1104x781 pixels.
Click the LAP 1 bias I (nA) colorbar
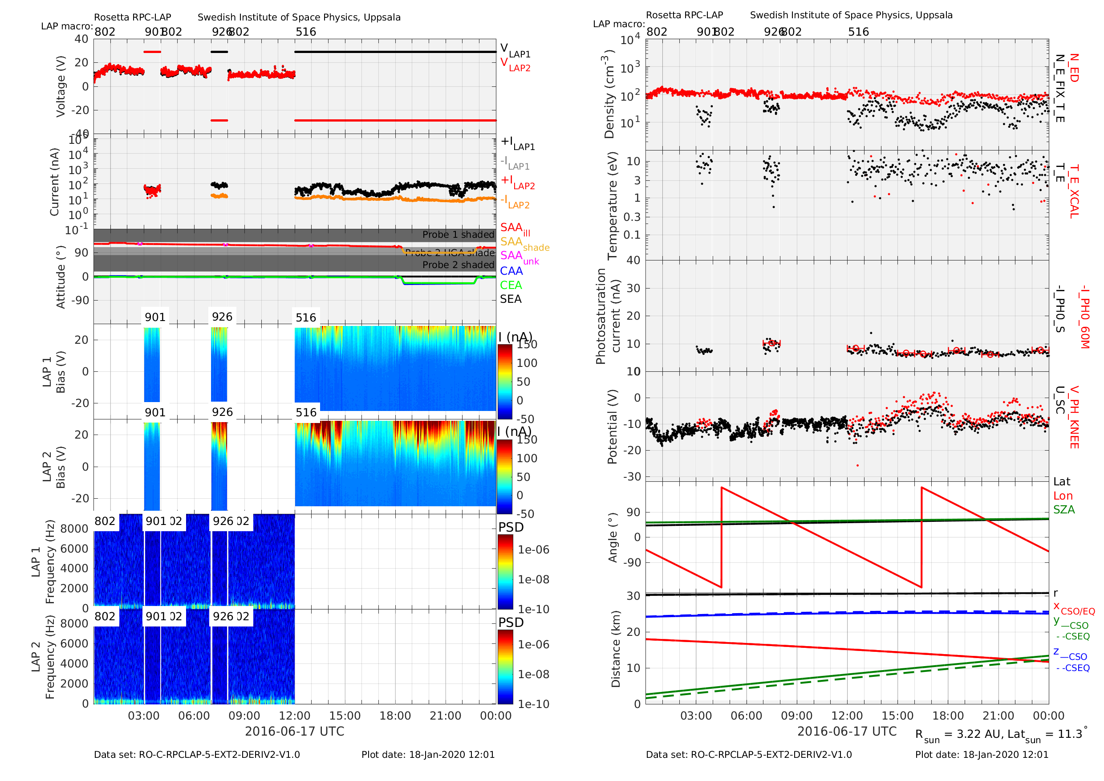[x=505, y=382]
